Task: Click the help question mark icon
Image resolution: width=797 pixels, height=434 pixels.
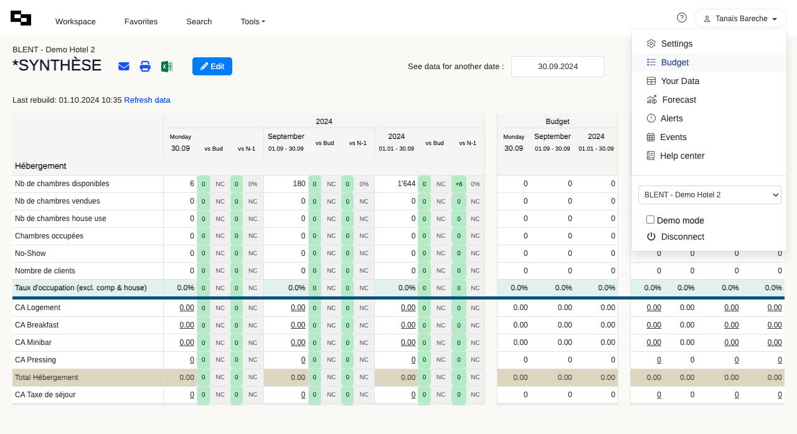Action: pos(682,18)
